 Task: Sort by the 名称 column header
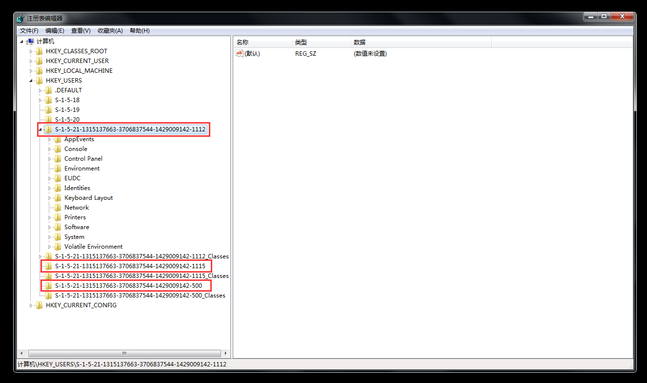(263, 43)
